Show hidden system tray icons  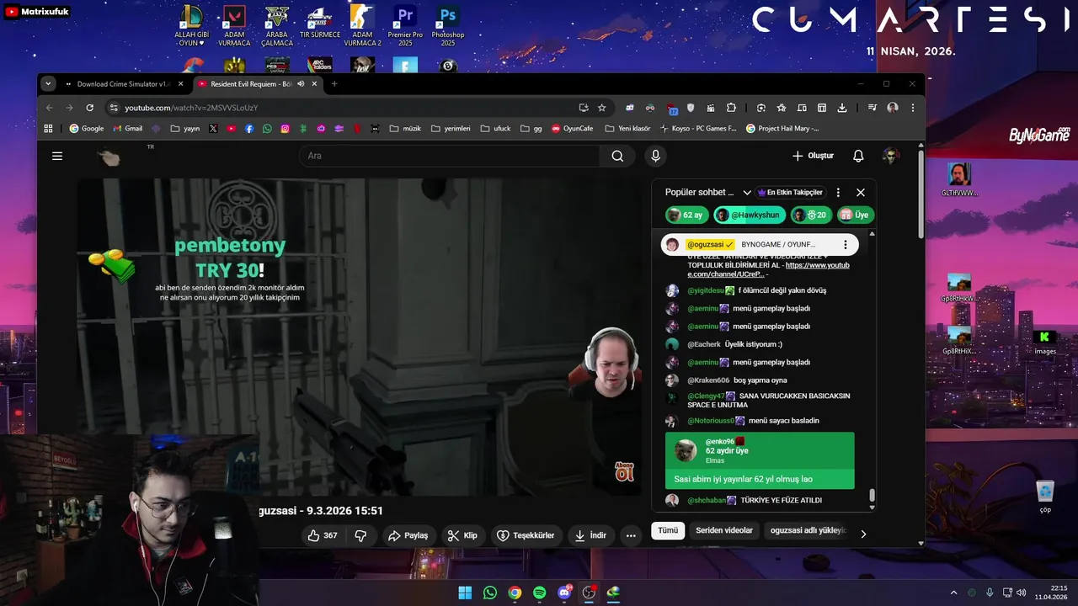[953, 593]
